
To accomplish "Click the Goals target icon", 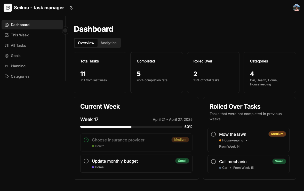I will coord(7,56).
